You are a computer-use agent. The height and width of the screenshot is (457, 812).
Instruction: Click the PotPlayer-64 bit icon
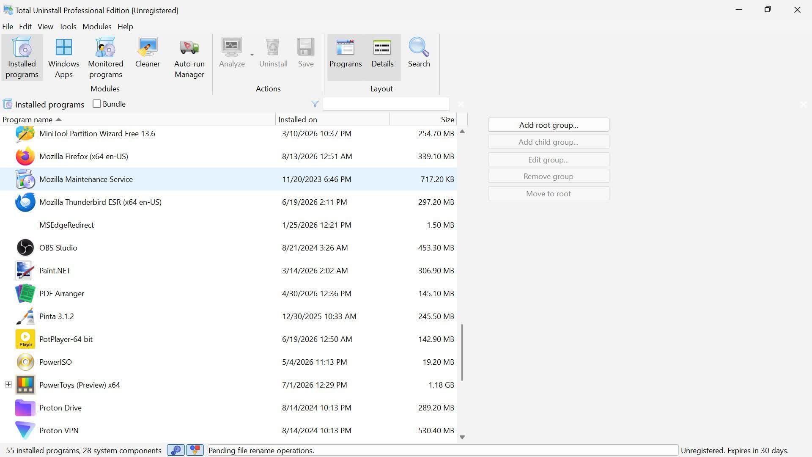click(x=25, y=339)
